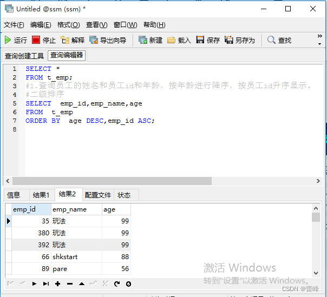
Task: Click the pare name cell
Action: [x=76, y=269]
